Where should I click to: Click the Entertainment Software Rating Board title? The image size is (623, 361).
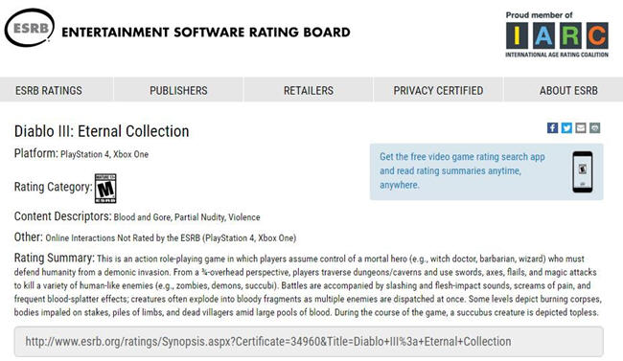(x=206, y=33)
